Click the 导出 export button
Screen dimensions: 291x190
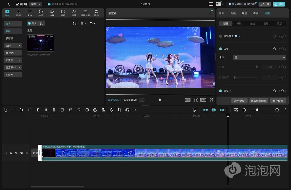click(x=279, y=4)
